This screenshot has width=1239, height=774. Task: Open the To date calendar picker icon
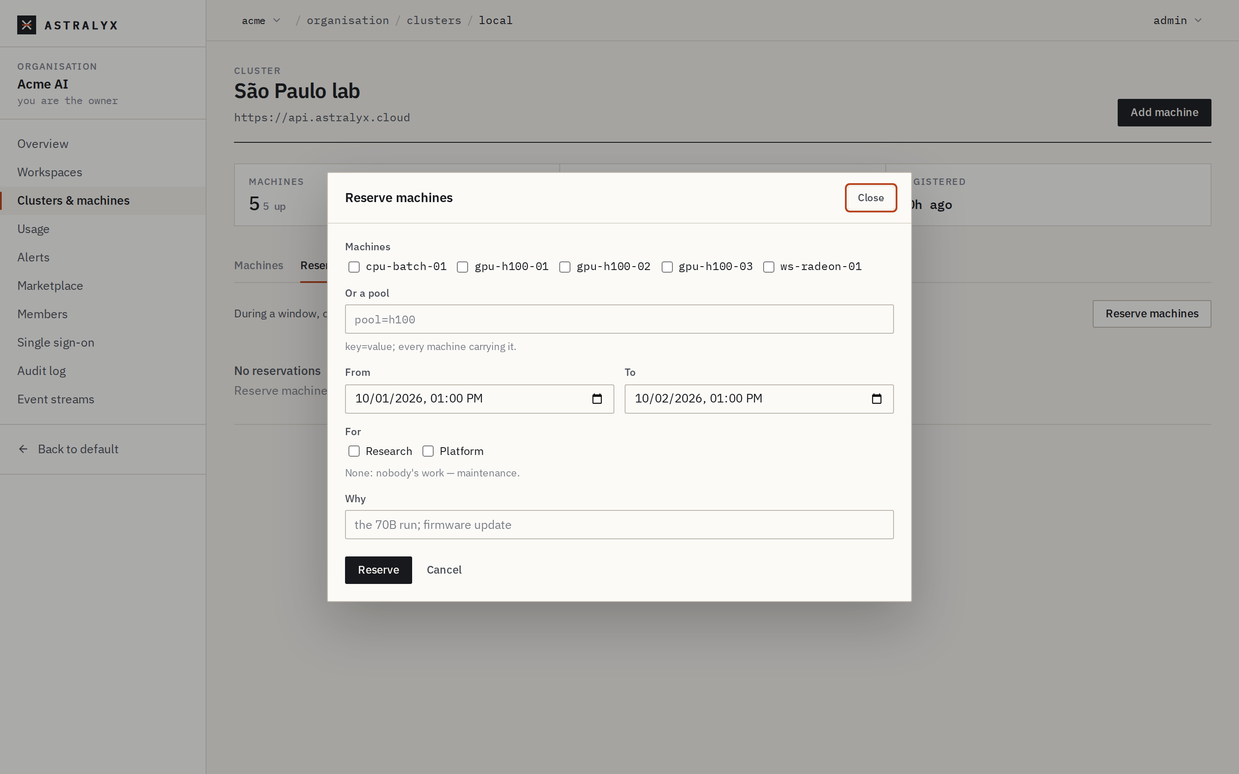[876, 399]
